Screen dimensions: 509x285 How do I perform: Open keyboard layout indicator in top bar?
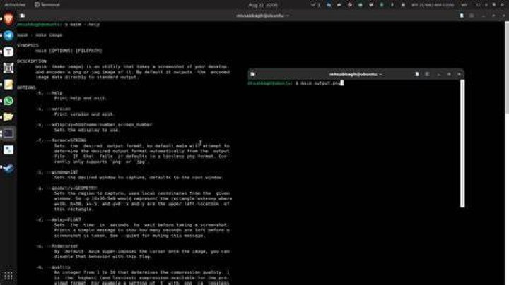coord(464,5)
